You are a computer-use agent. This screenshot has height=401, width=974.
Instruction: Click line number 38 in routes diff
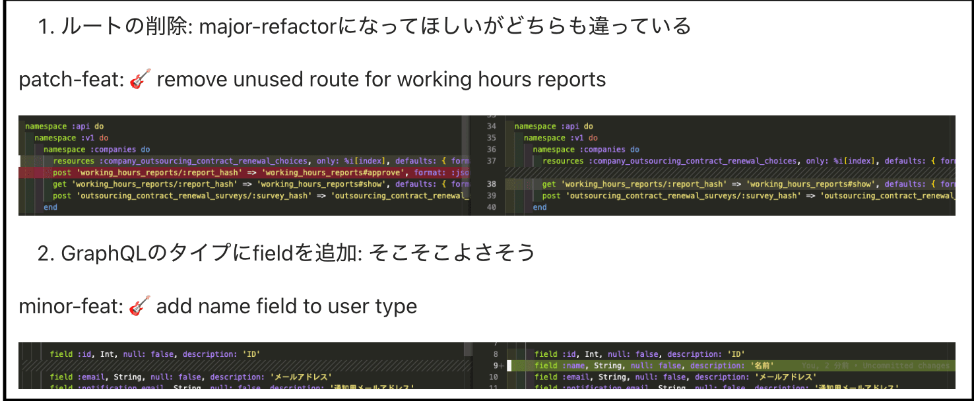tap(490, 184)
